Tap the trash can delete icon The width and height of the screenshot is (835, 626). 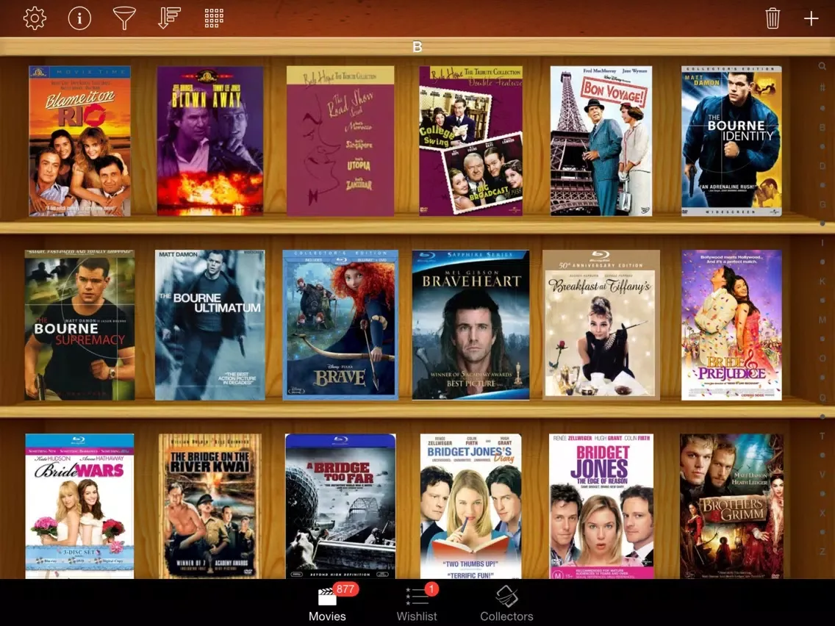pos(773,18)
